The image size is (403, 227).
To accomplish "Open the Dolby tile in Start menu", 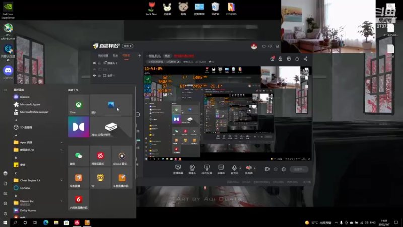I will pos(79,127).
